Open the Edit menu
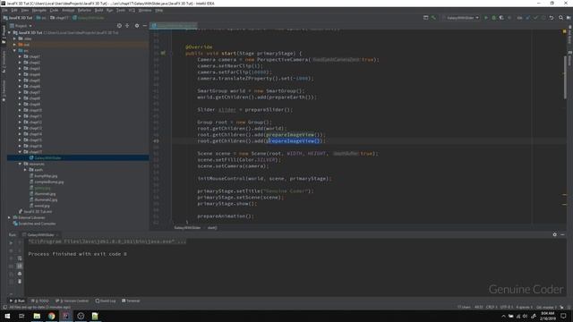 (14, 10)
